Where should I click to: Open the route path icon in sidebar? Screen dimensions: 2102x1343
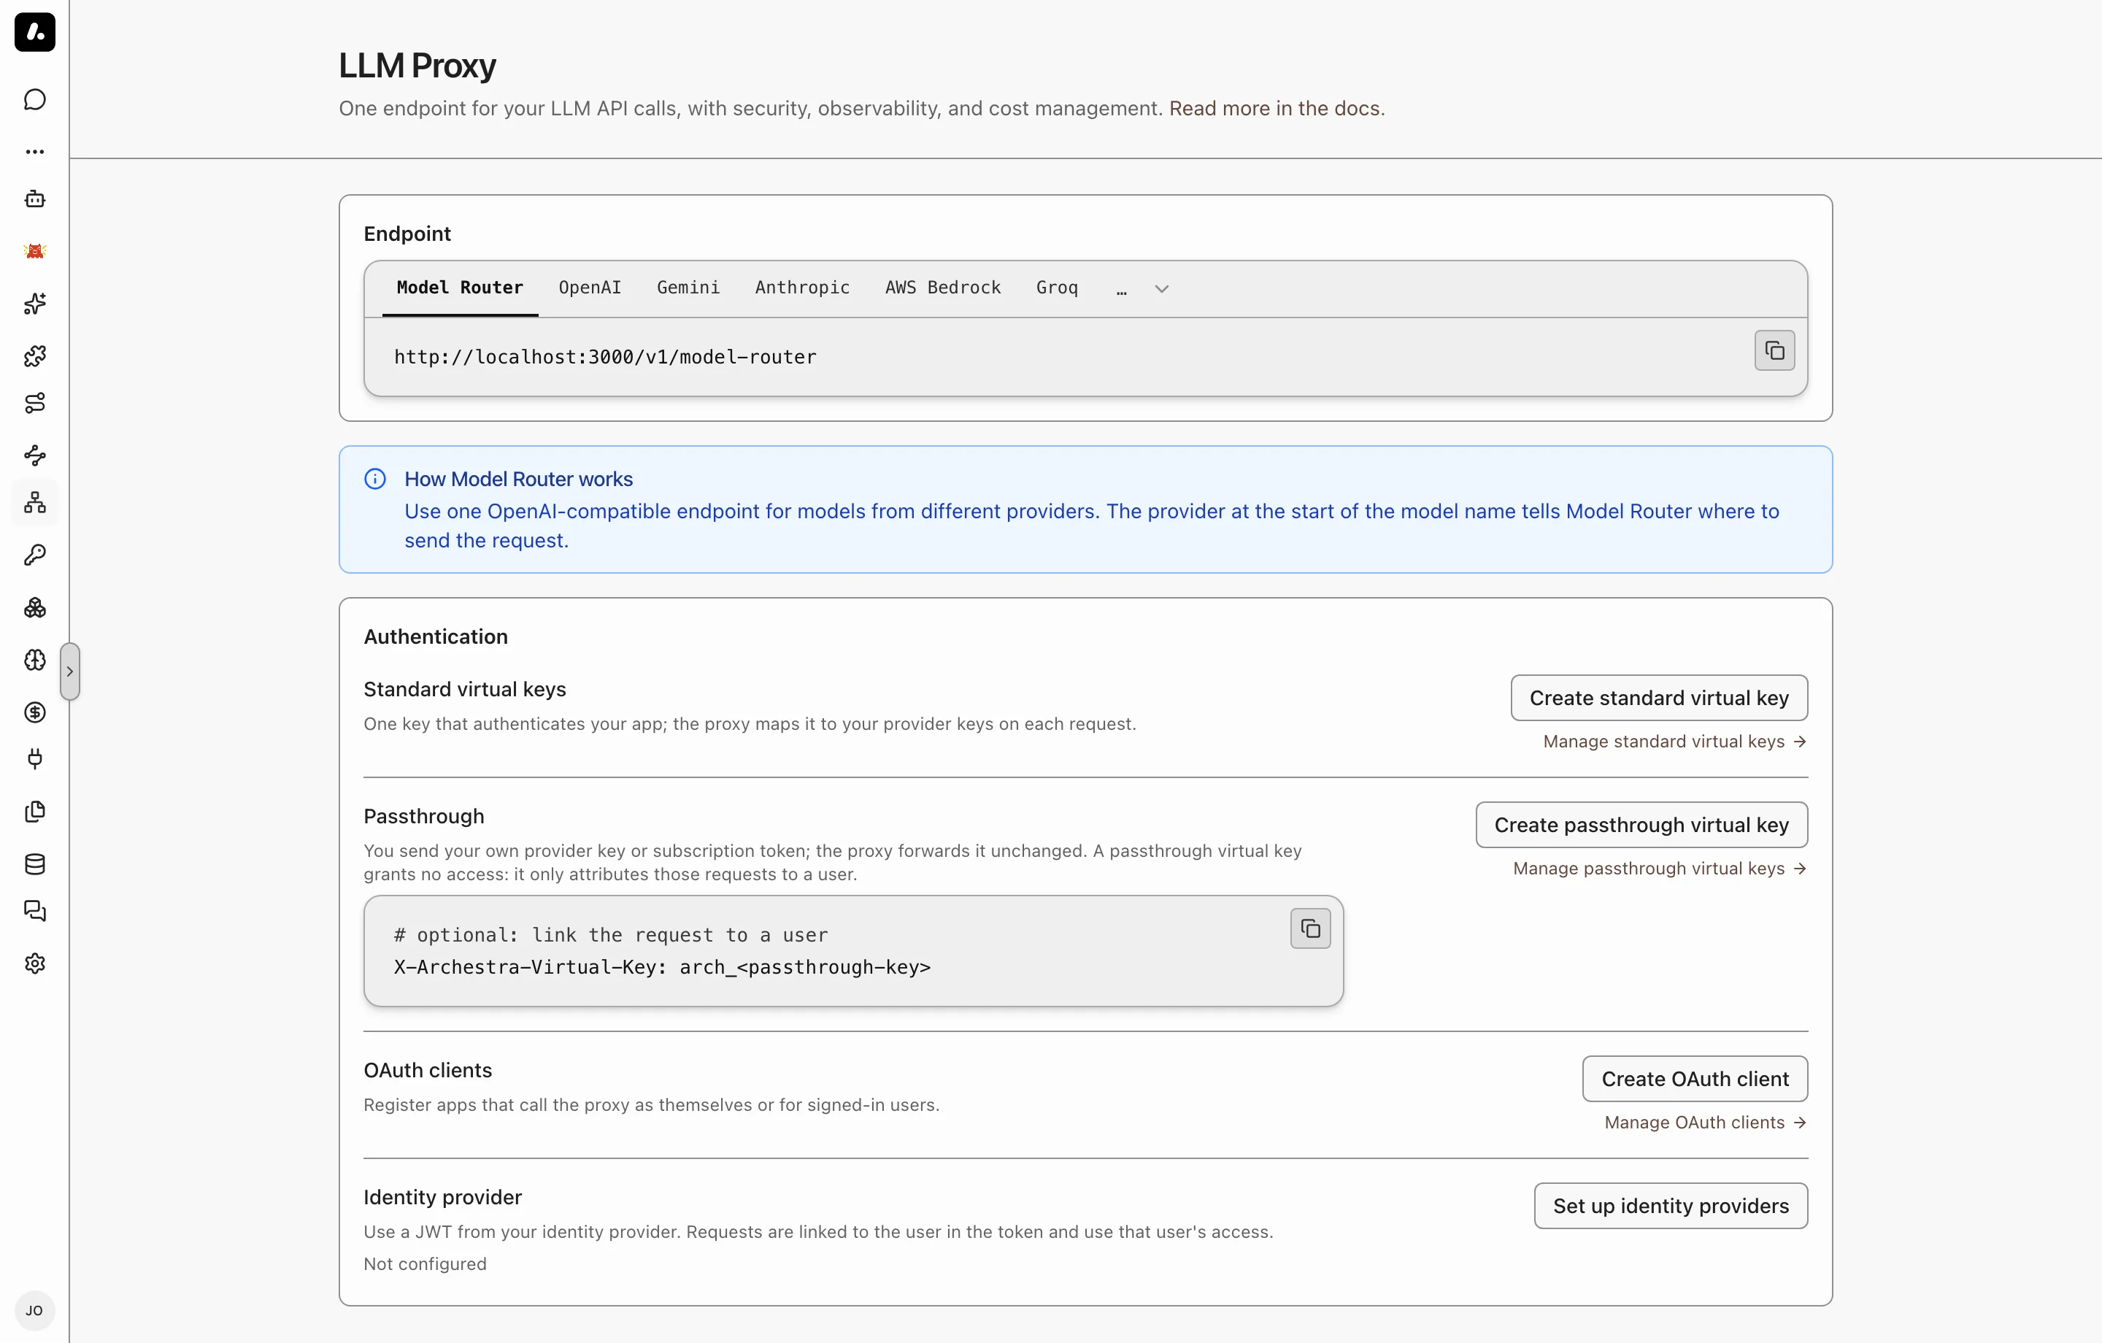(x=35, y=404)
